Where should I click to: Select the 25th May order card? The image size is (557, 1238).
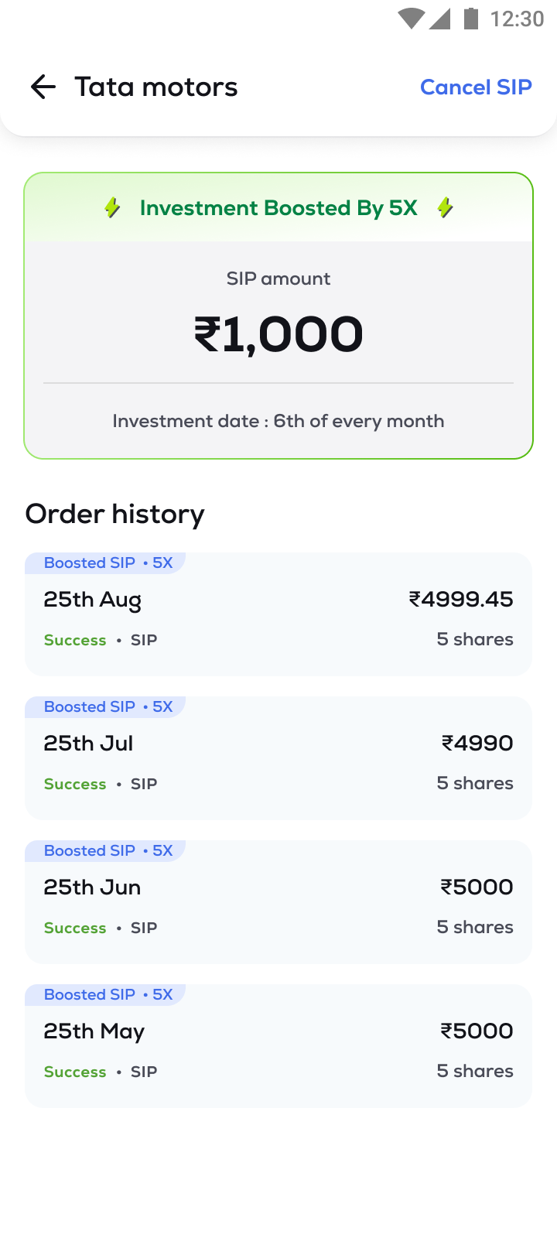point(278,1051)
